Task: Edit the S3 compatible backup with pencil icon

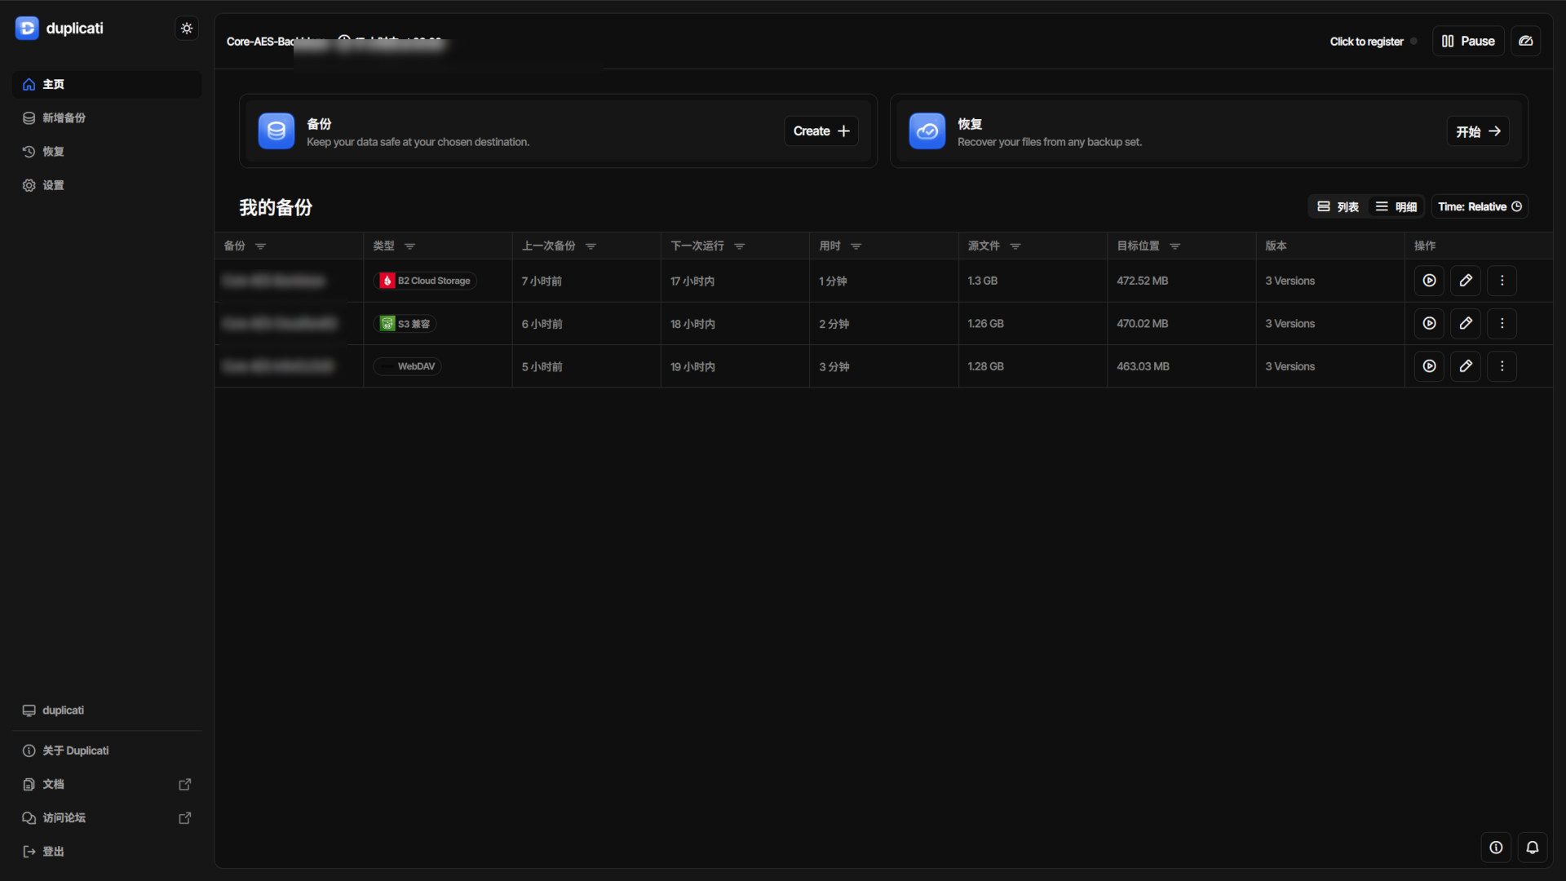Action: 1466,324
